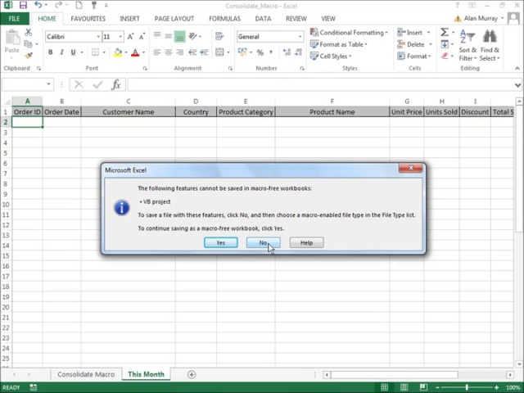Click the Copy icon in the Clipboard group
524x393 pixels.
coord(28,44)
